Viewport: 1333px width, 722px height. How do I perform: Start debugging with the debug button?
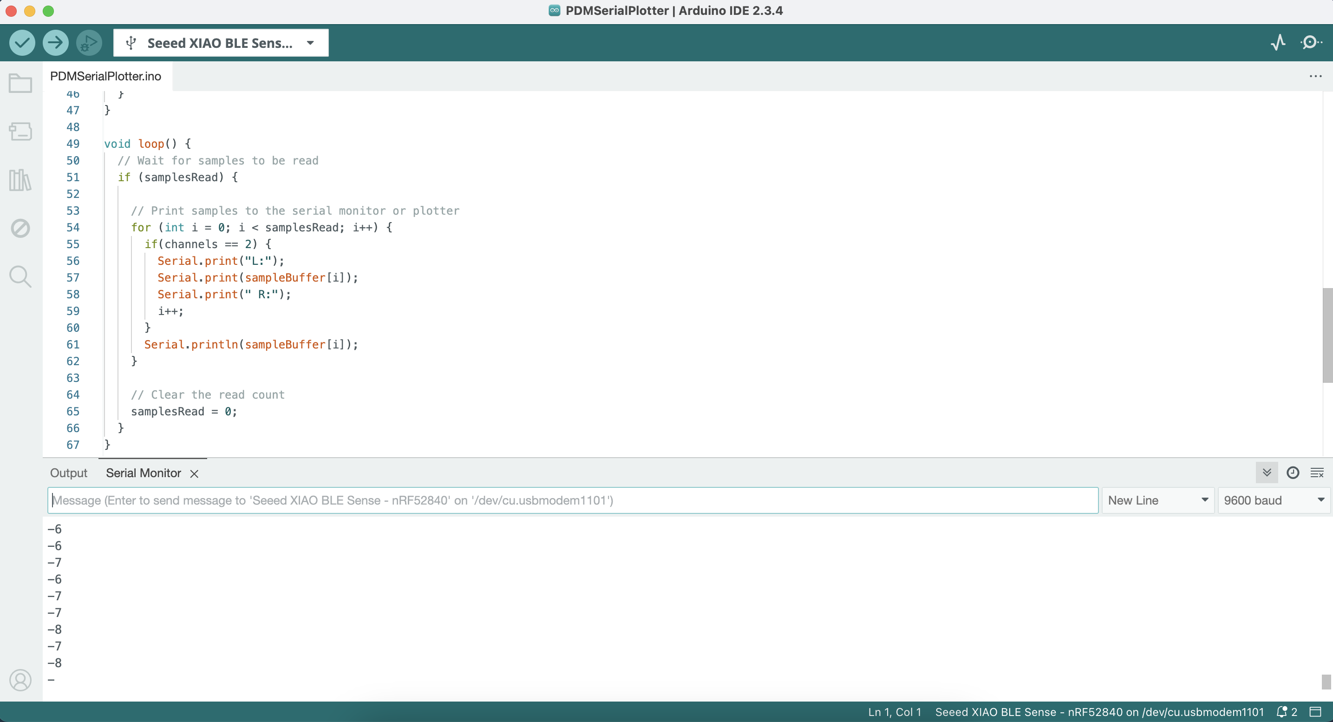pyautogui.click(x=89, y=42)
